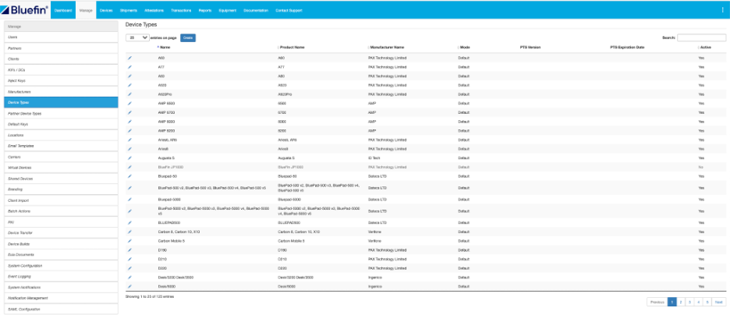The image size is (730, 315).
Task: Open Partners in the Manage sidebar
Action: (61, 48)
